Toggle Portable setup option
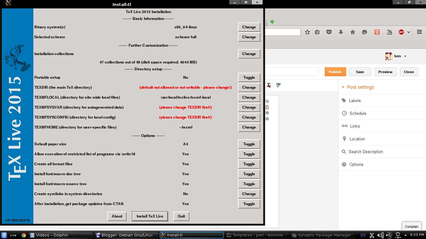426x239 pixels. click(249, 77)
